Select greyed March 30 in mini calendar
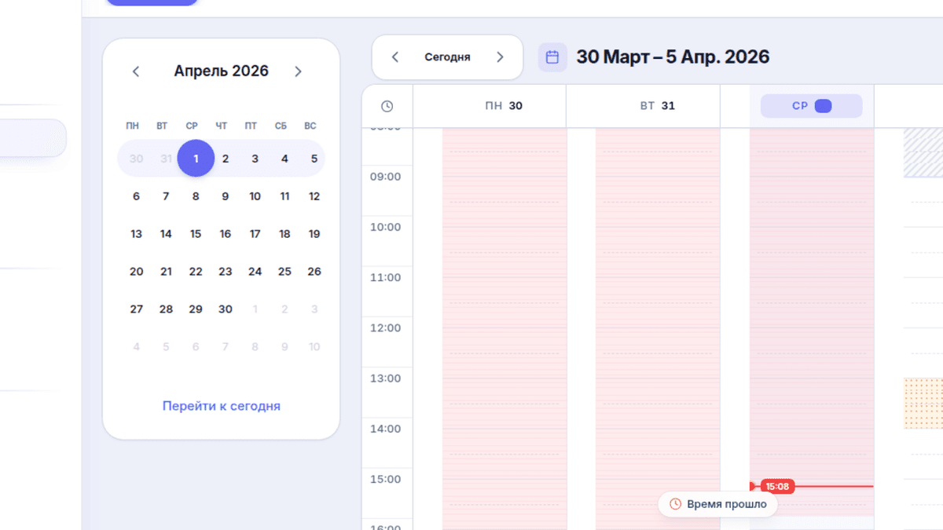943x530 pixels. (137, 159)
